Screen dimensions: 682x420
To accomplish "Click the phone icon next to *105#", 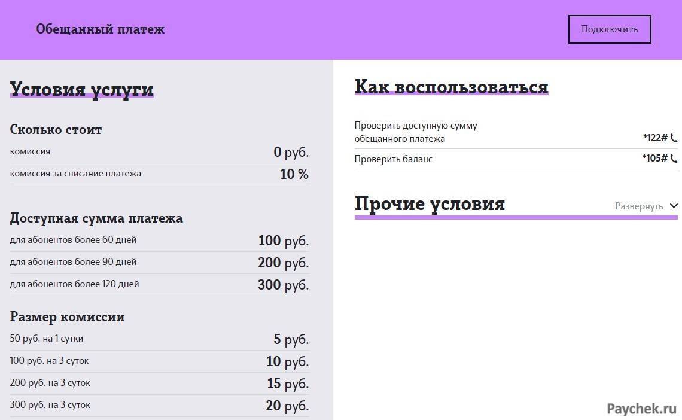I will point(674,159).
